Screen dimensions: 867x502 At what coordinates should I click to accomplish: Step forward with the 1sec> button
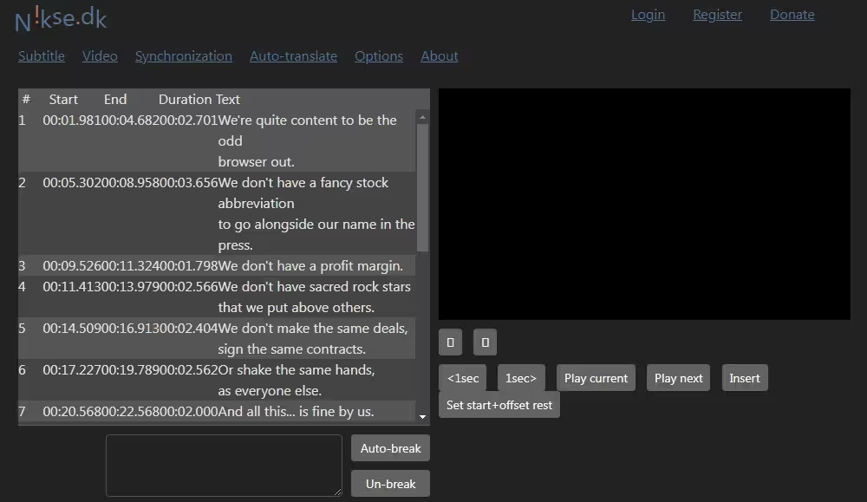click(x=521, y=378)
